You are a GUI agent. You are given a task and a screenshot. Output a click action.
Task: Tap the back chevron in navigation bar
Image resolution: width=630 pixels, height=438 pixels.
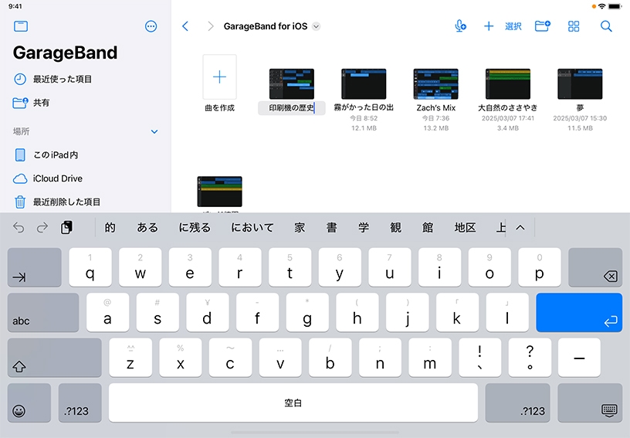click(x=185, y=26)
